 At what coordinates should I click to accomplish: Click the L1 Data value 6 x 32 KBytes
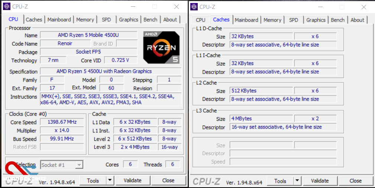(135, 122)
